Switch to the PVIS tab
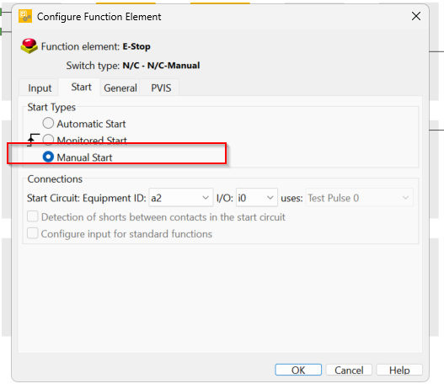444x389 pixels. [161, 88]
